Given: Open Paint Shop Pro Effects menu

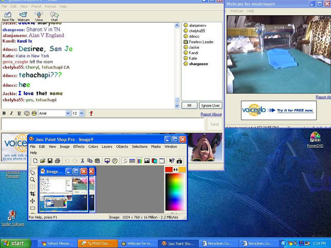Looking at the screenshot, I should pos(79,146).
